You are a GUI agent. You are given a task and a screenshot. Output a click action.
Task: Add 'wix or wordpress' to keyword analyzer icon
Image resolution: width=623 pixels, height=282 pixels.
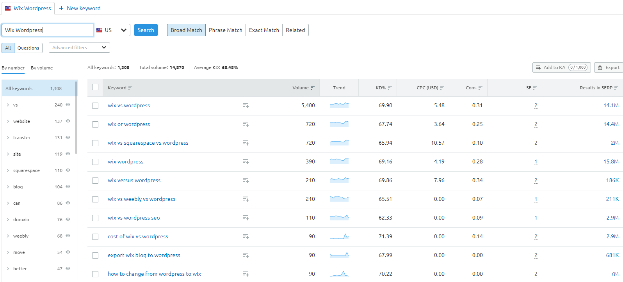click(x=246, y=124)
